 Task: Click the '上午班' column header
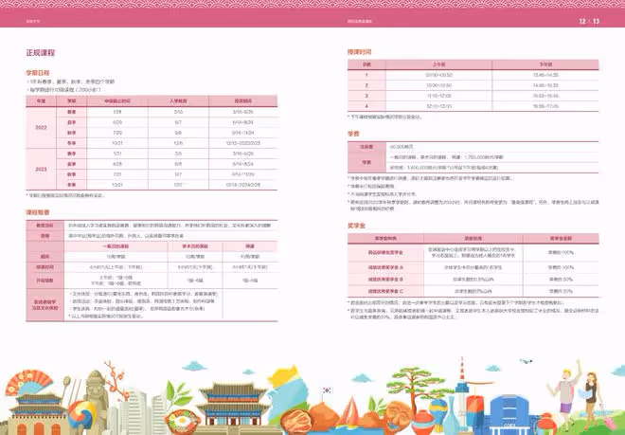coord(438,64)
